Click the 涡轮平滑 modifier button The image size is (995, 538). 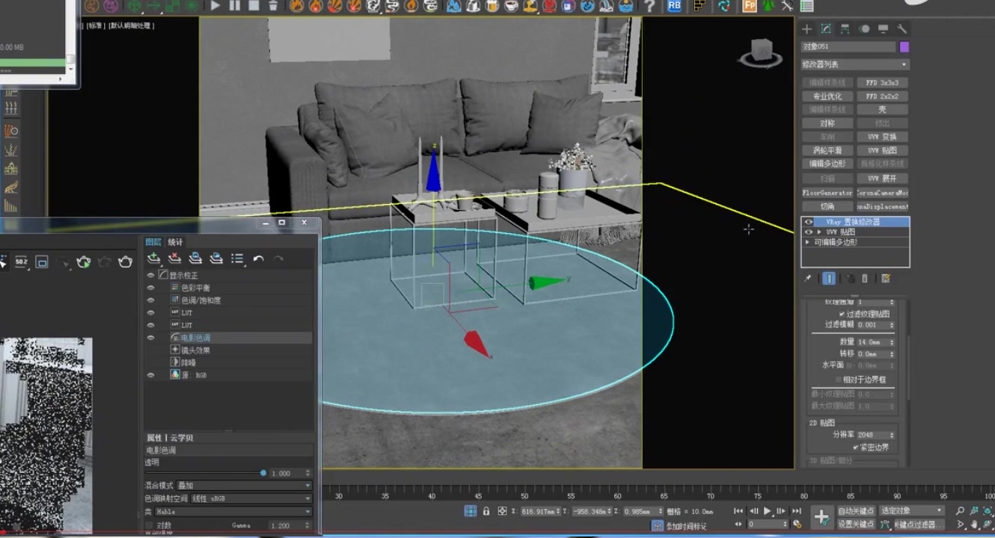(x=827, y=150)
